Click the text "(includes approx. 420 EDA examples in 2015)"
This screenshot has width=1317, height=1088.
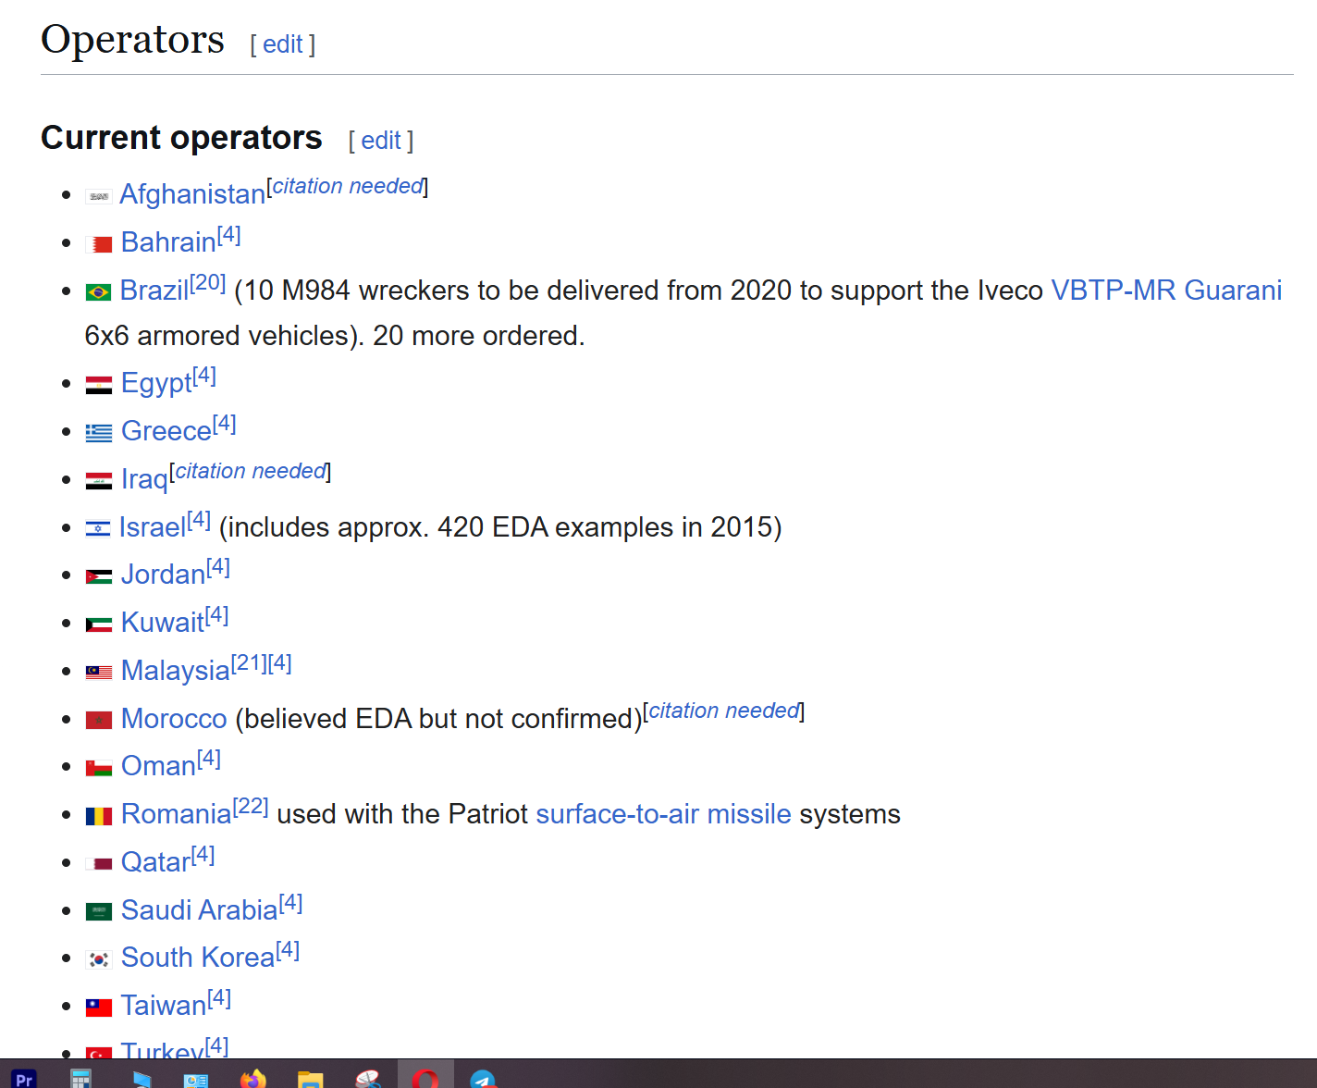(500, 527)
